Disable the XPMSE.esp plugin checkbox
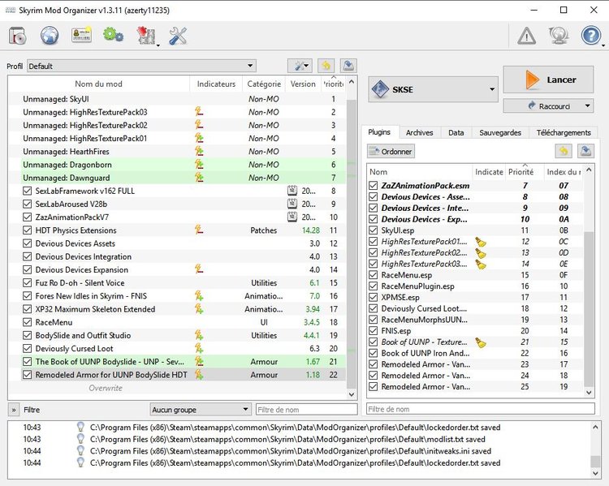 click(x=374, y=297)
